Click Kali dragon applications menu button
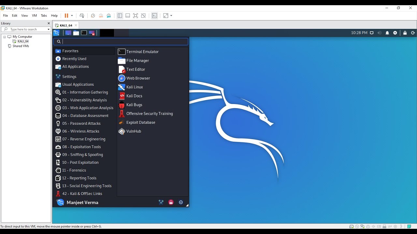This screenshot has height=234, width=417. tap(56, 33)
